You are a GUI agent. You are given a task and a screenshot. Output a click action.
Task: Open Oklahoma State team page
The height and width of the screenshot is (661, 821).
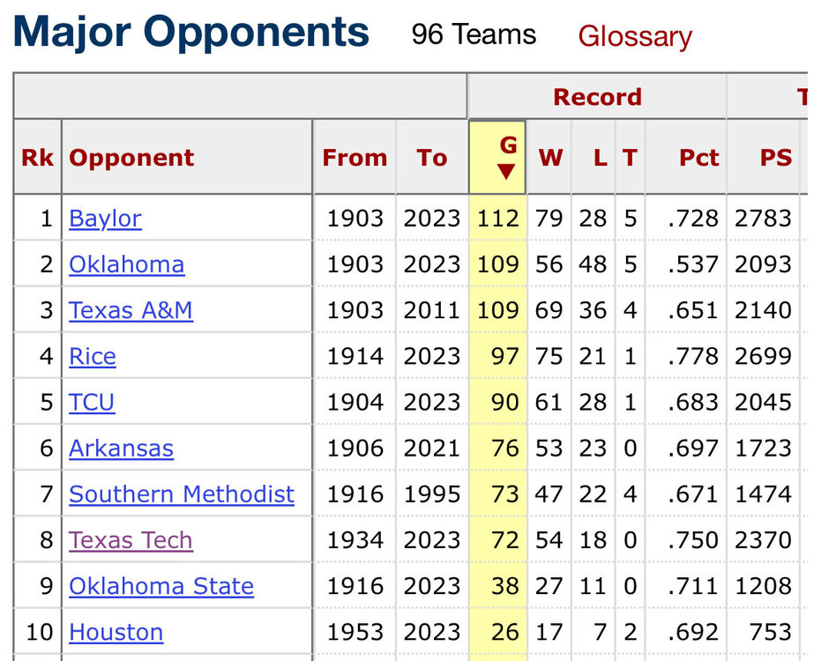point(161,586)
